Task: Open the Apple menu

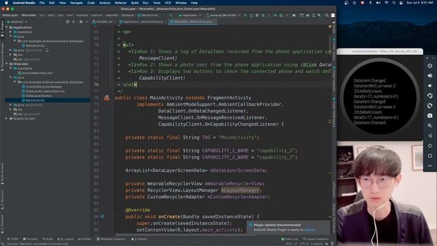Action: tap(6, 3)
